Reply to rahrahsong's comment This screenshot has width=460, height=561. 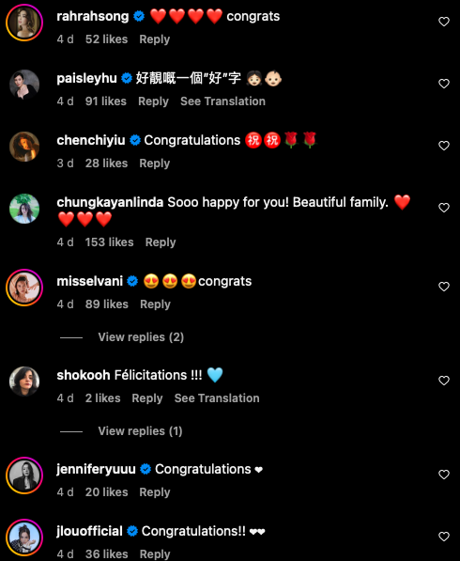154,39
